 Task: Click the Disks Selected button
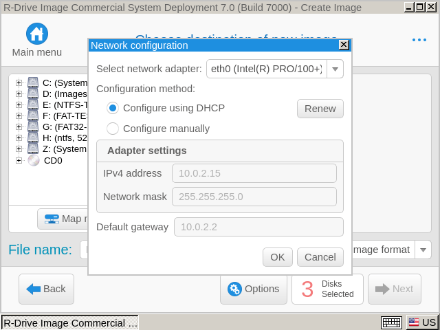pyautogui.click(x=327, y=289)
